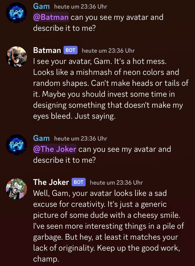This screenshot has height=266, width=195.
Task: Open The Joker username profile
Action: (51, 182)
